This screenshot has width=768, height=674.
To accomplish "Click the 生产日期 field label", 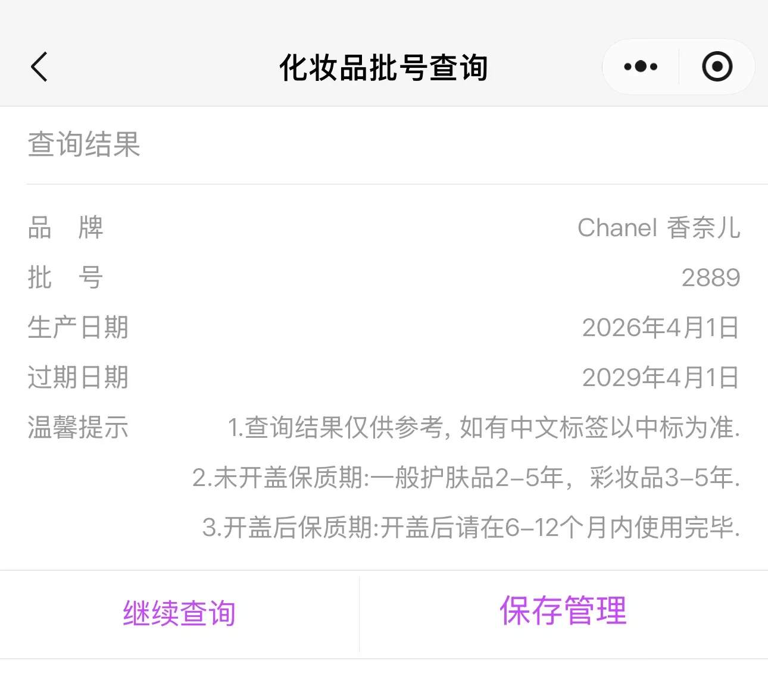I will click(78, 328).
